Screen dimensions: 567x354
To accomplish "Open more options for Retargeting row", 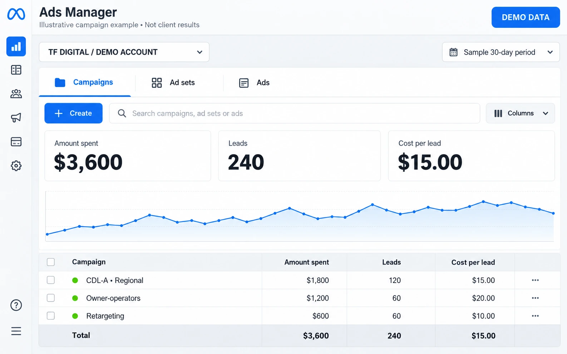I will 535,316.
